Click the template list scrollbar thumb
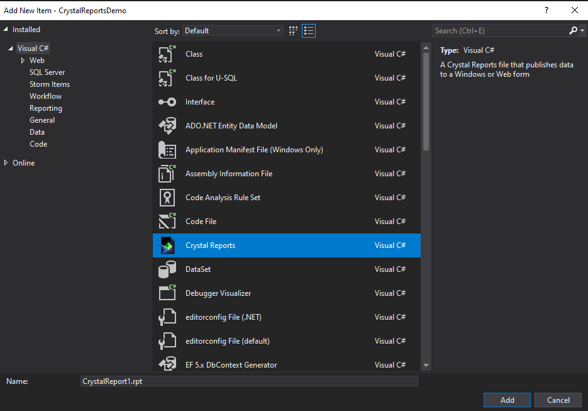 pos(426,101)
